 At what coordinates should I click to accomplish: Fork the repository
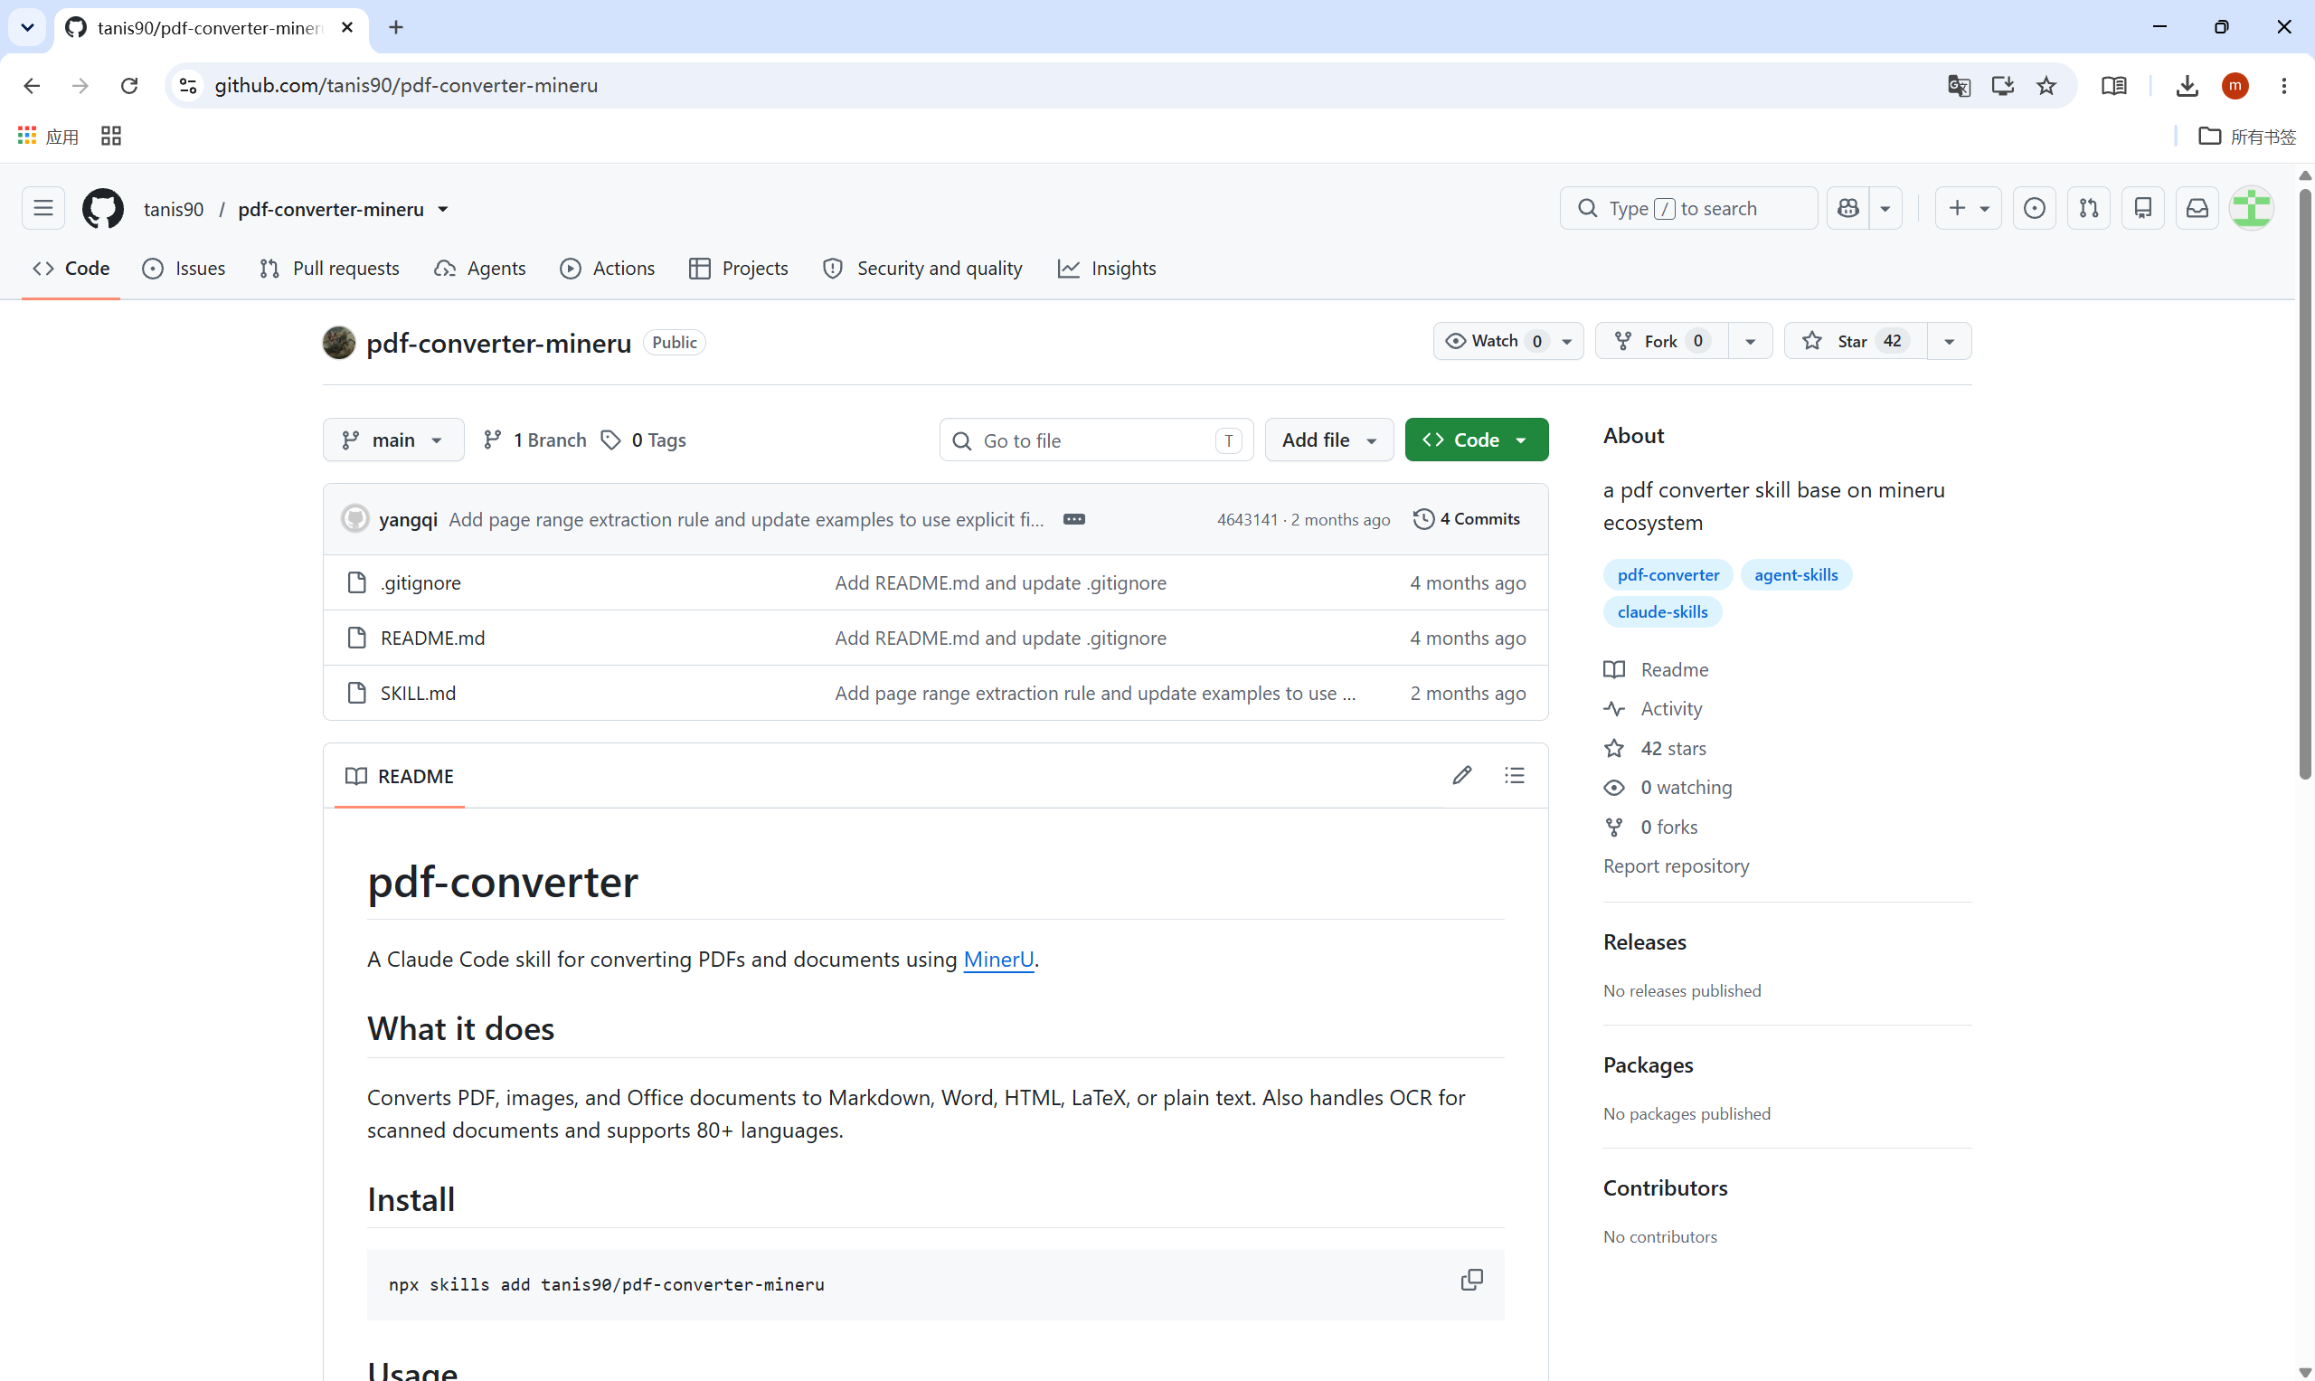tap(1661, 341)
